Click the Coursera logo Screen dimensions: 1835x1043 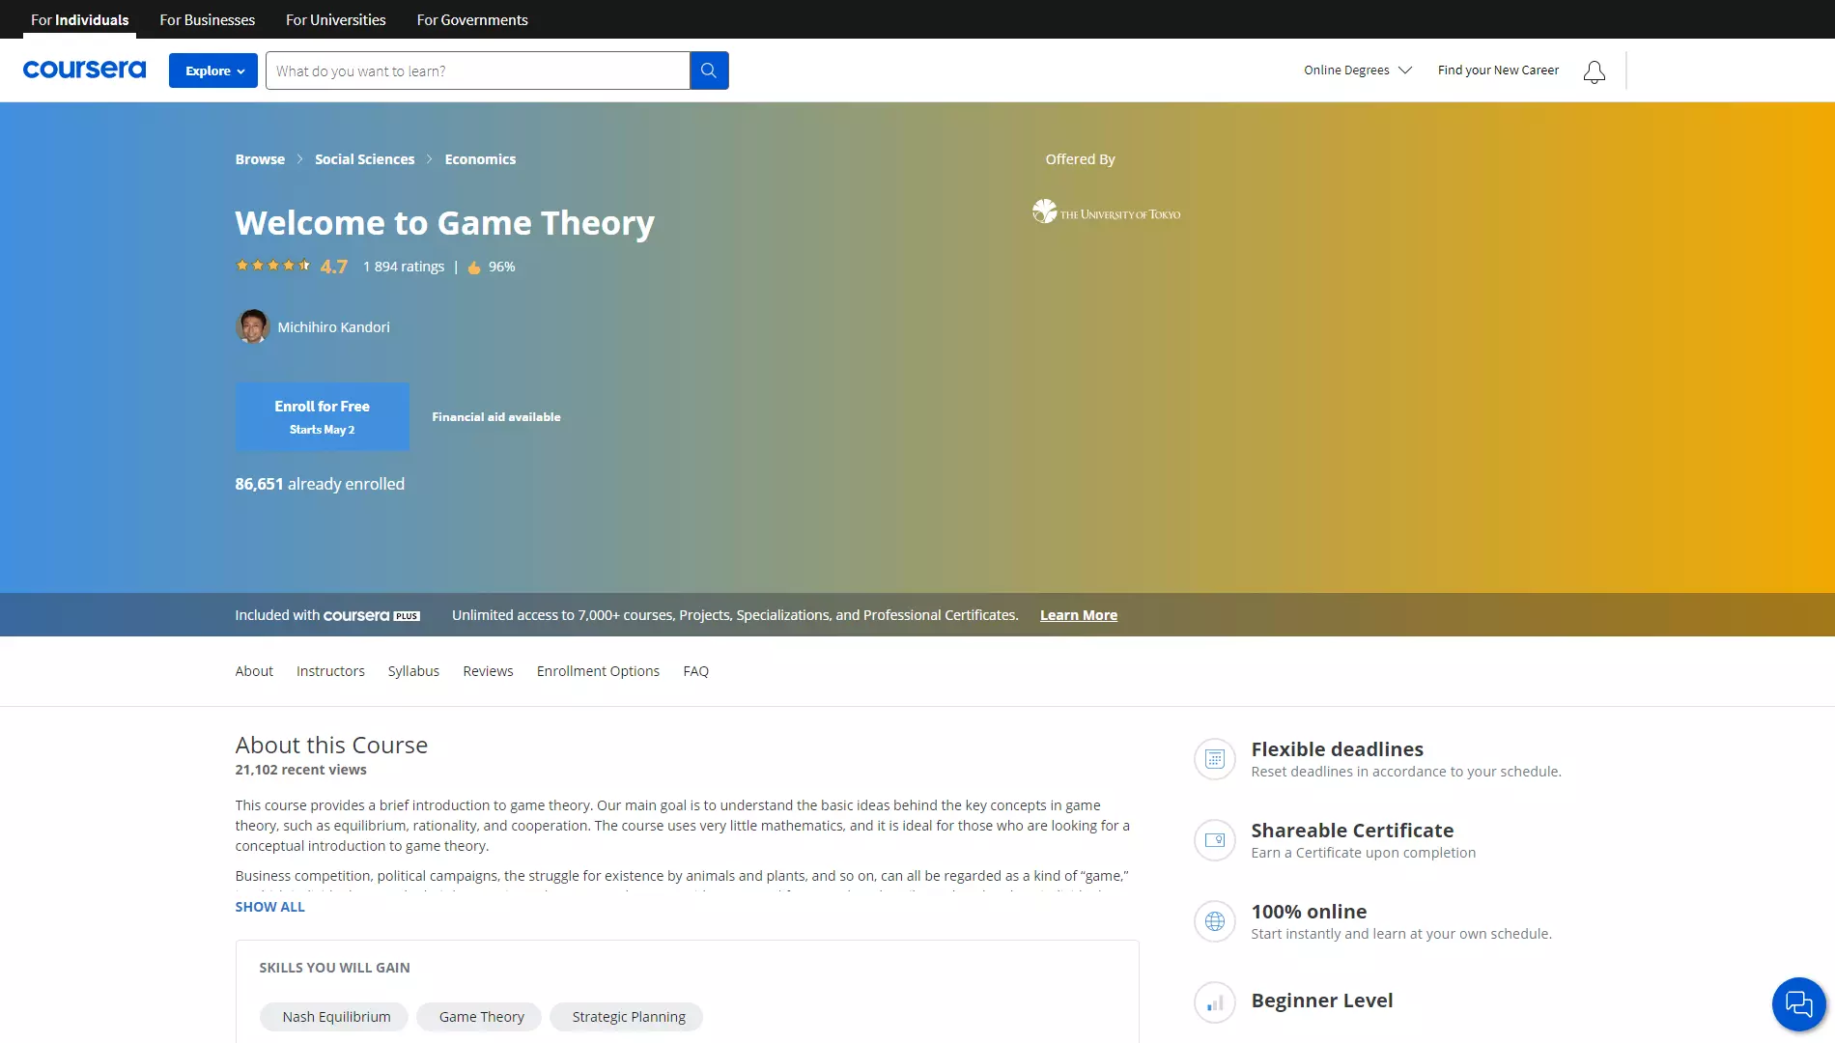coord(84,70)
